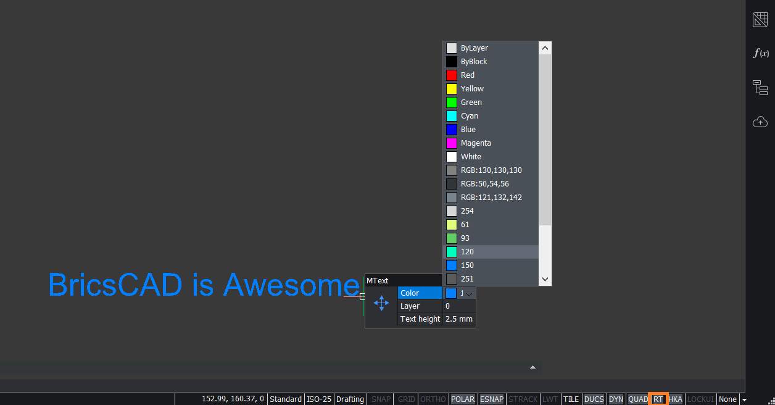The image size is (775, 405).
Task: Select RGB:121,132,142 color entry
Action: 491,198
